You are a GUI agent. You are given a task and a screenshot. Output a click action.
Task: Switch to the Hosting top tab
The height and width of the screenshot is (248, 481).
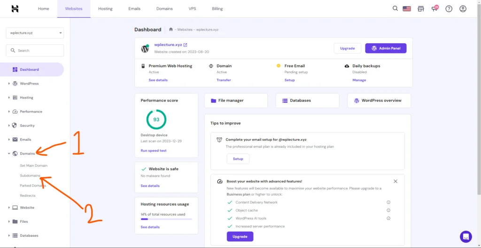(x=105, y=8)
